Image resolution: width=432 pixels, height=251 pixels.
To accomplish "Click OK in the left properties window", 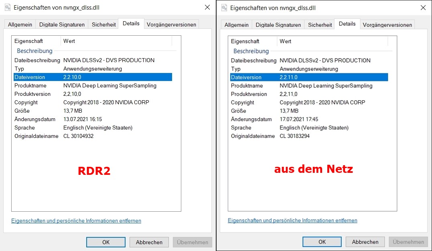I will tap(106, 242).
